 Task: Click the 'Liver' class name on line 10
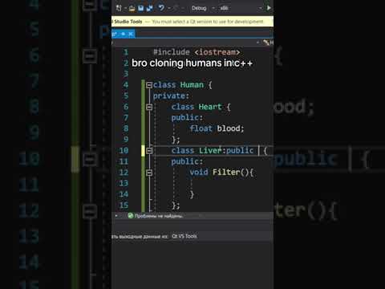click(210, 150)
